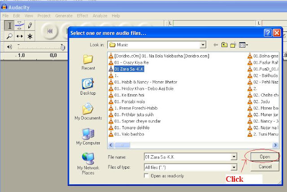Open the Help menu in Audacity
This screenshot has width=287, height=192.
click(x=116, y=16)
